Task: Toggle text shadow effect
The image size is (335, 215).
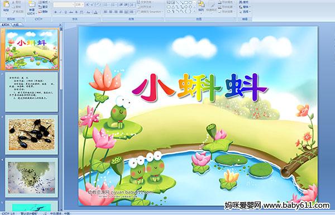Action: click(x=76, y=12)
